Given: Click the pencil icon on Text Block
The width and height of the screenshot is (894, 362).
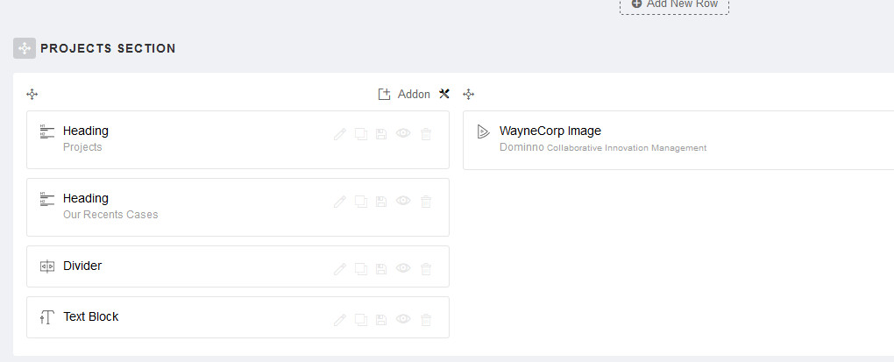Looking at the screenshot, I should (x=340, y=320).
